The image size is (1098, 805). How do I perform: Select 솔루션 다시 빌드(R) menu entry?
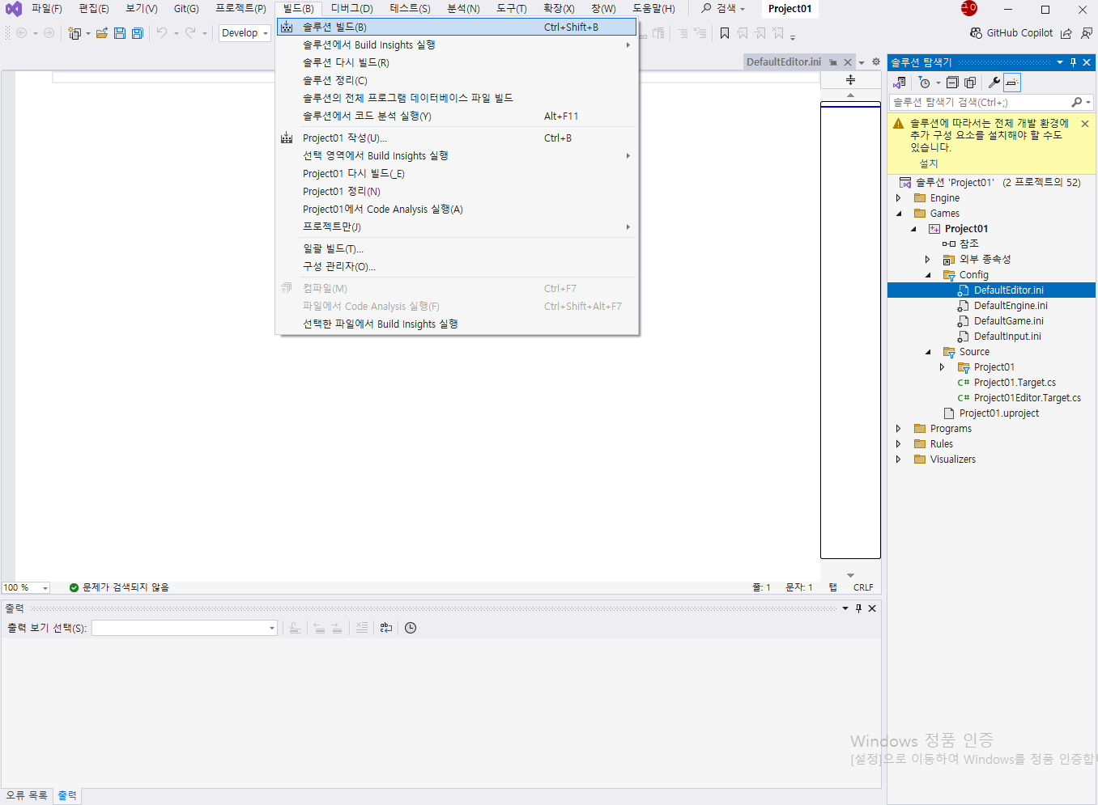[x=457, y=62]
